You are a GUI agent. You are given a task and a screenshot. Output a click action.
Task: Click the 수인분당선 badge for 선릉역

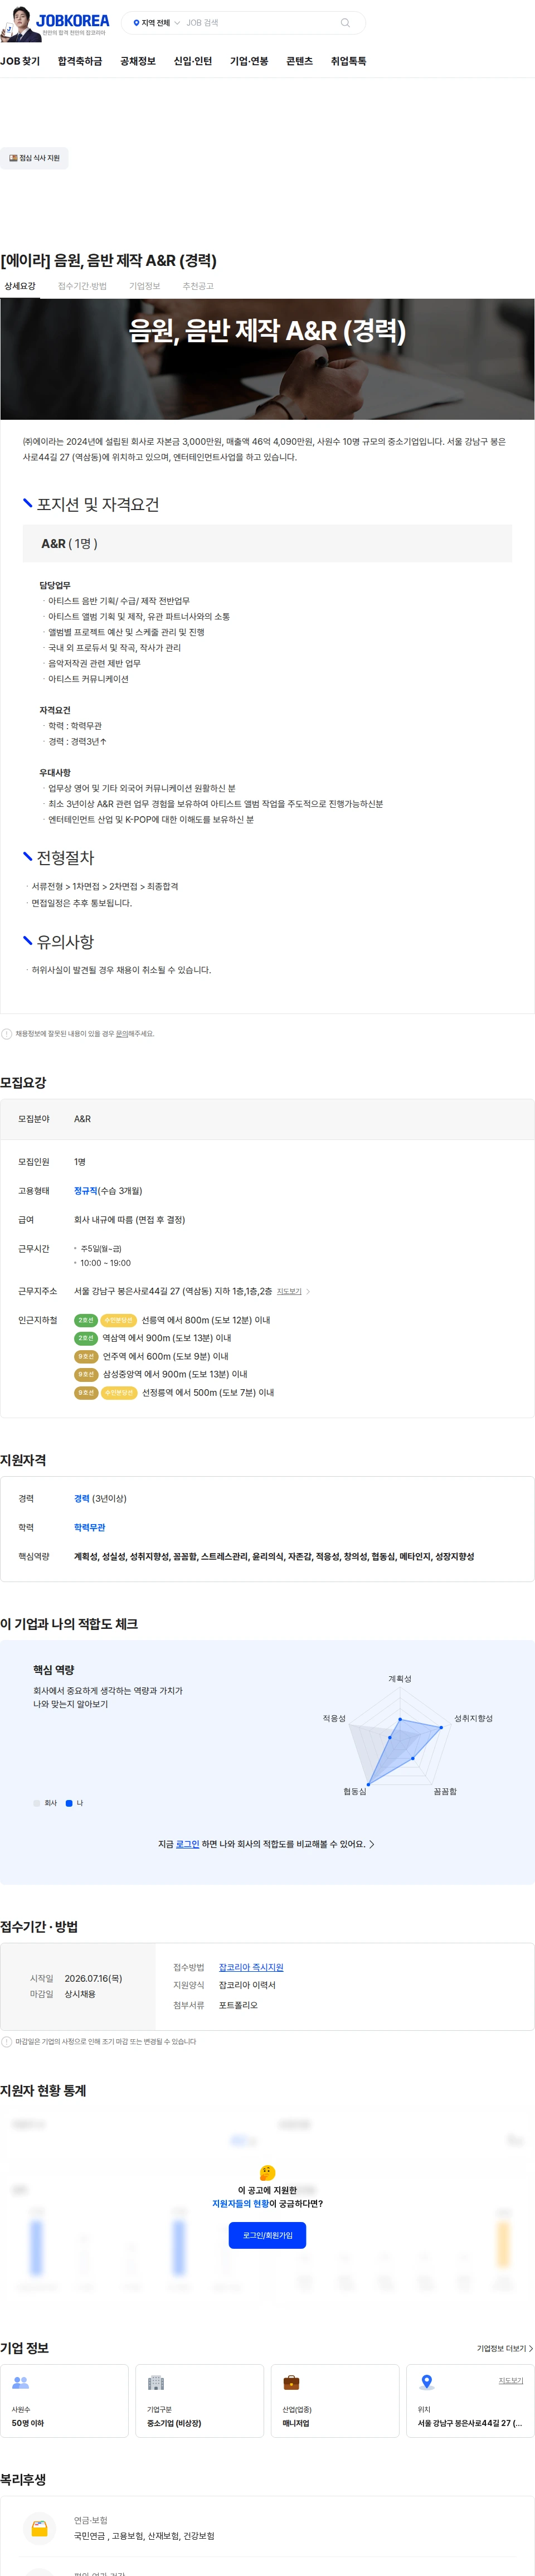[x=118, y=1320]
